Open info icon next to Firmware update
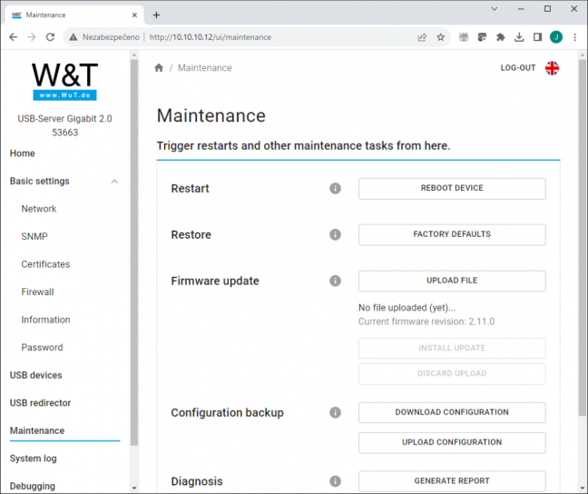The image size is (588, 494). point(335,281)
